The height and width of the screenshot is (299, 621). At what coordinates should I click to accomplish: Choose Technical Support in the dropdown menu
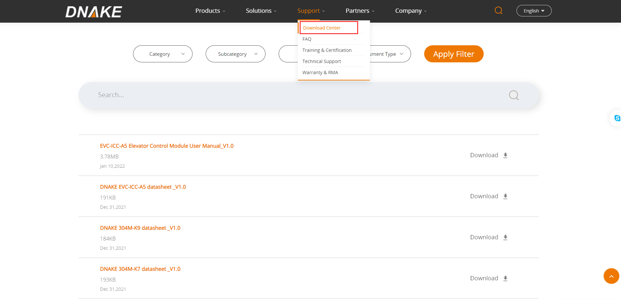(x=322, y=61)
